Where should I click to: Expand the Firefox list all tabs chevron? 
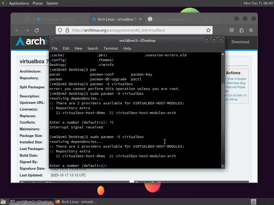coord(217,19)
